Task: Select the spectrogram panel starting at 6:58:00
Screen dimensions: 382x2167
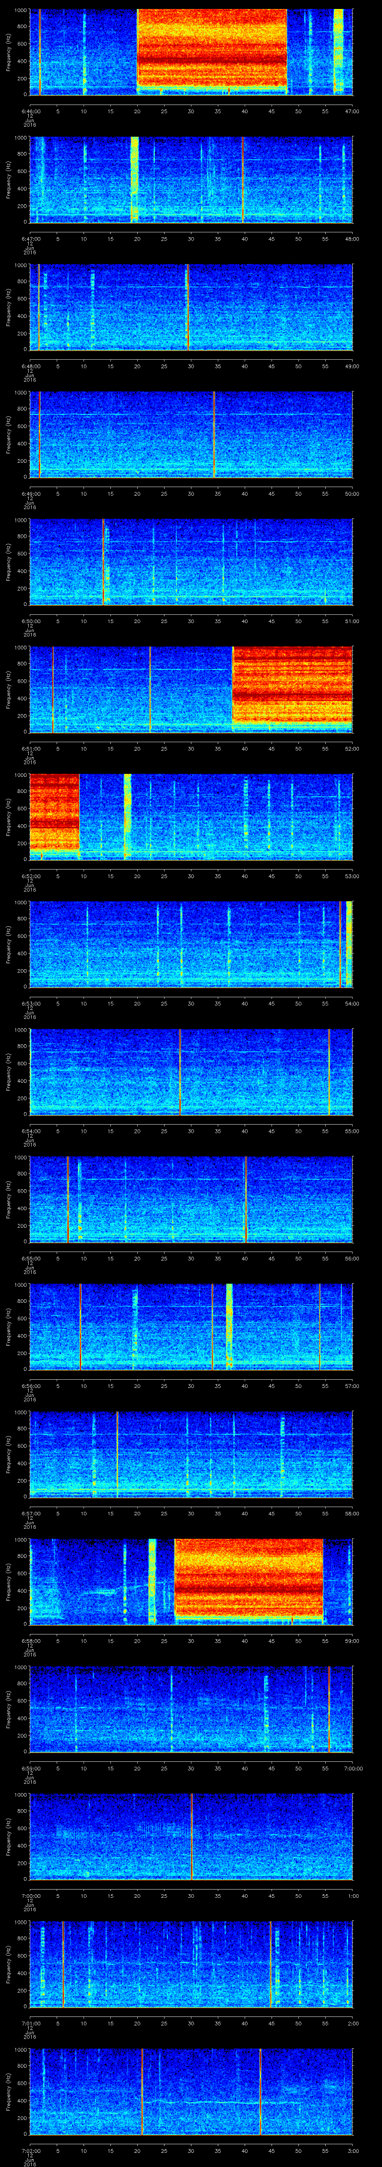Action: (x=191, y=1581)
